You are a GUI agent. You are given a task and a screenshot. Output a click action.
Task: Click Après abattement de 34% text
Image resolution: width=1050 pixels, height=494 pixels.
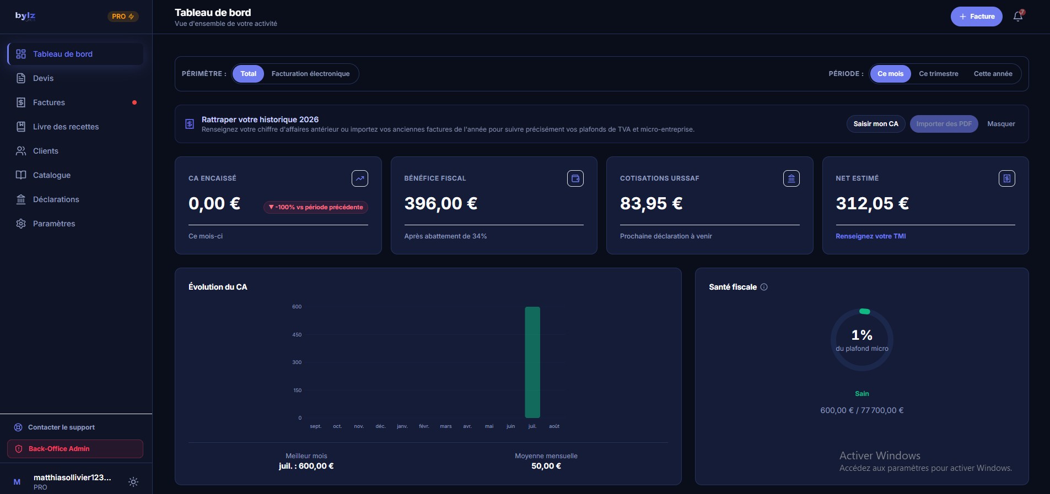pos(445,236)
